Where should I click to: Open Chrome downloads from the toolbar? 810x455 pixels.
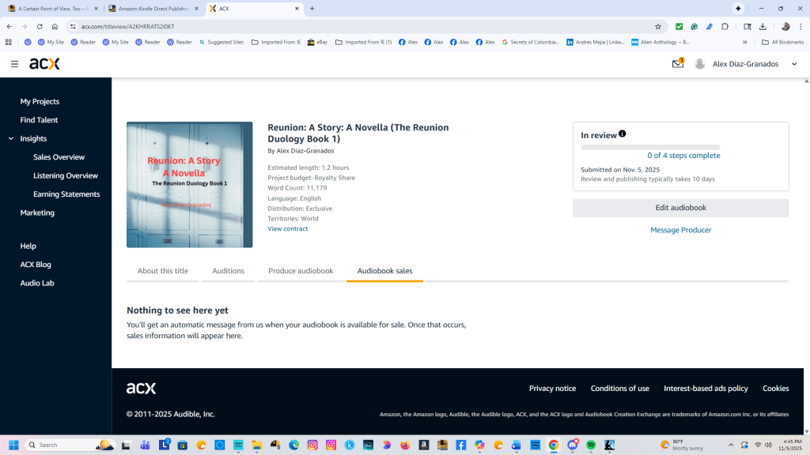click(761, 26)
